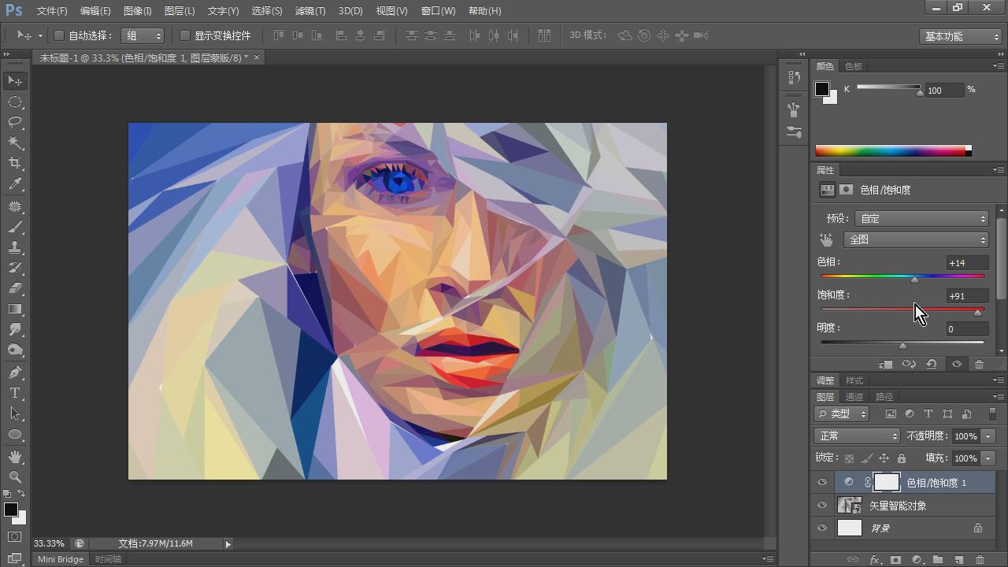Toggle the layer filter switch

coord(992,413)
